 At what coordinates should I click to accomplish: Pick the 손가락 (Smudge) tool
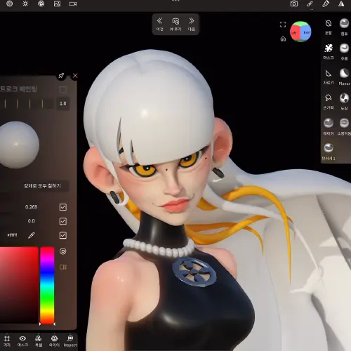point(329,101)
